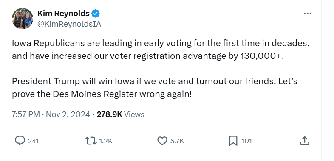The height and width of the screenshot is (161, 334).
Task: Click the 130,000+ figure in the tweet
Action: click(262, 56)
